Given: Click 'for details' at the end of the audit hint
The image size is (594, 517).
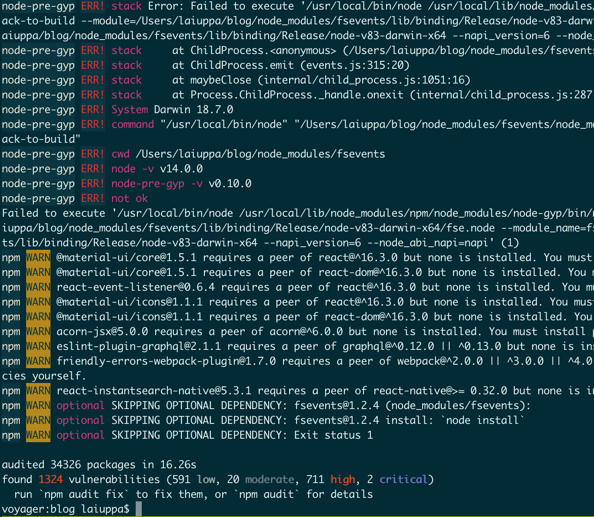Looking at the screenshot, I should (x=340, y=494).
